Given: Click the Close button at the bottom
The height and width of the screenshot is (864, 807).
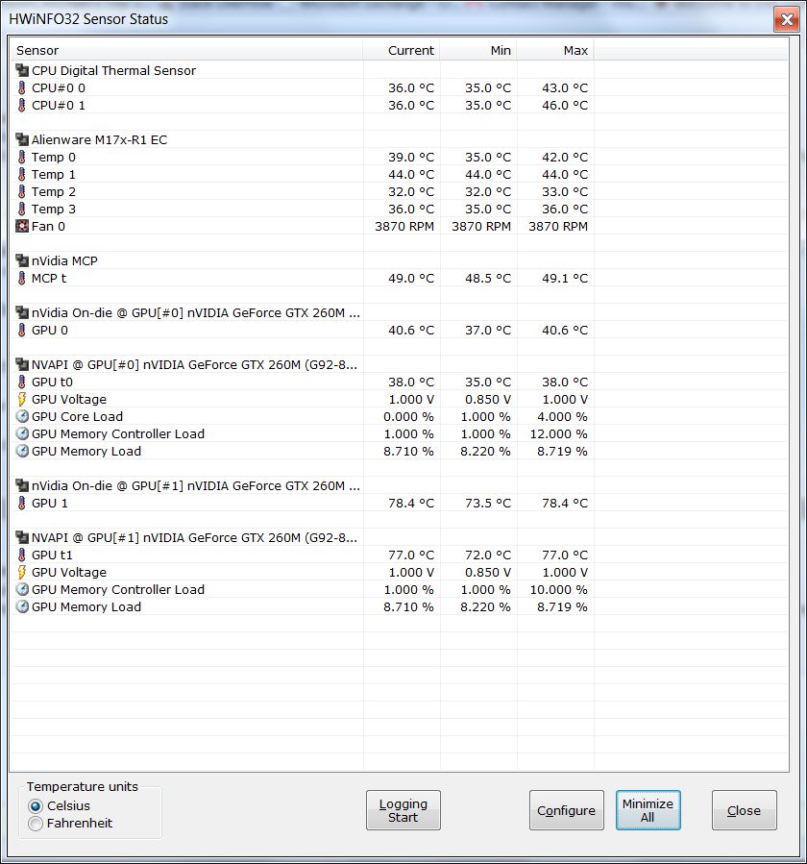Looking at the screenshot, I should coord(745,810).
